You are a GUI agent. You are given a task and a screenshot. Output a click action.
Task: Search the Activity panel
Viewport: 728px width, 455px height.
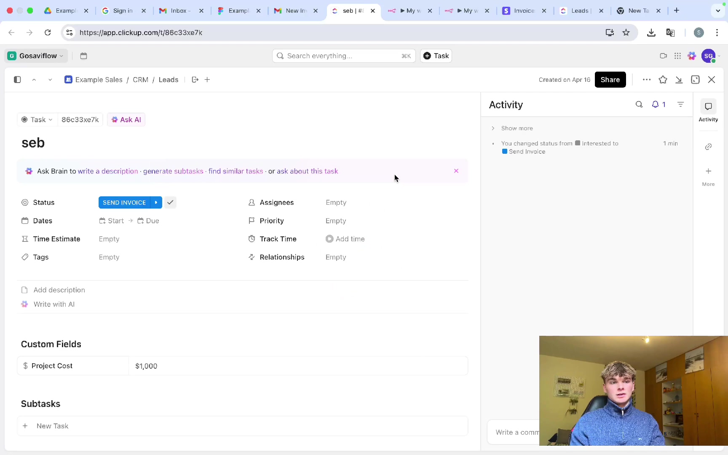click(x=639, y=104)
